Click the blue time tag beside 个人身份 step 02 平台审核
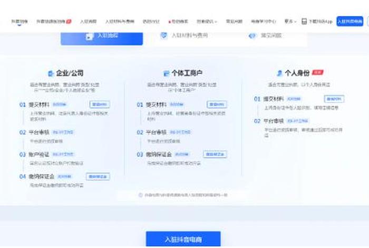 (x=298, y=121)
